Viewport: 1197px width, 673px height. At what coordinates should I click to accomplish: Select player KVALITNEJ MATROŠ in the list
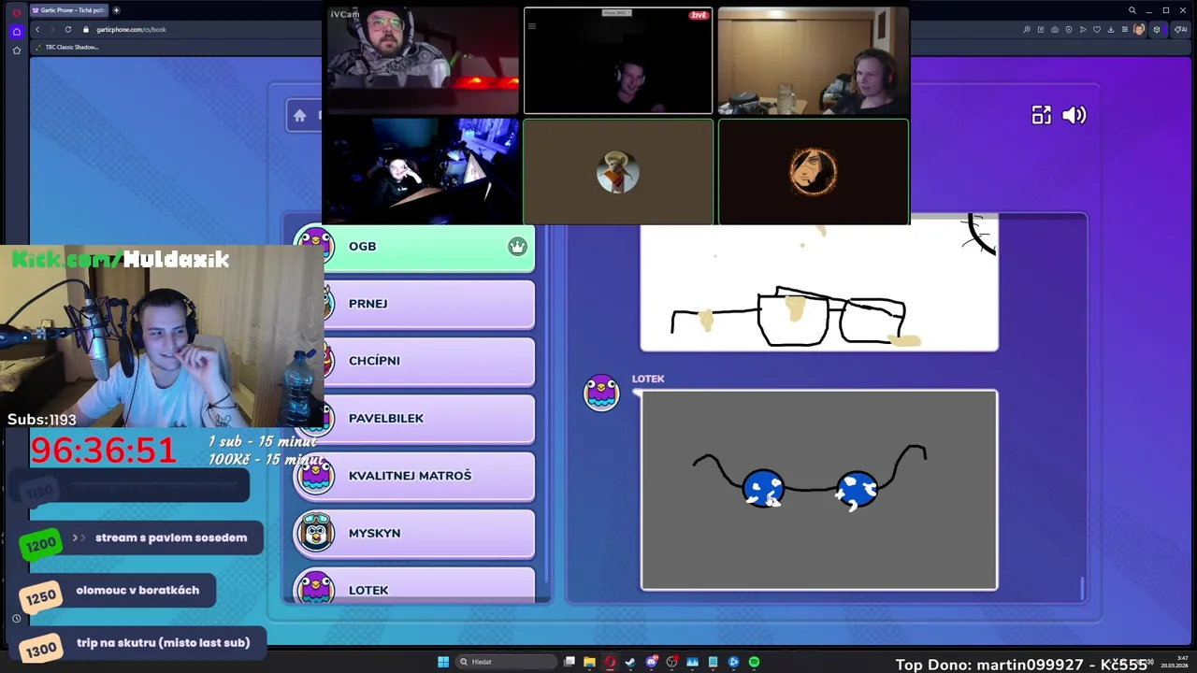point(414,476)
